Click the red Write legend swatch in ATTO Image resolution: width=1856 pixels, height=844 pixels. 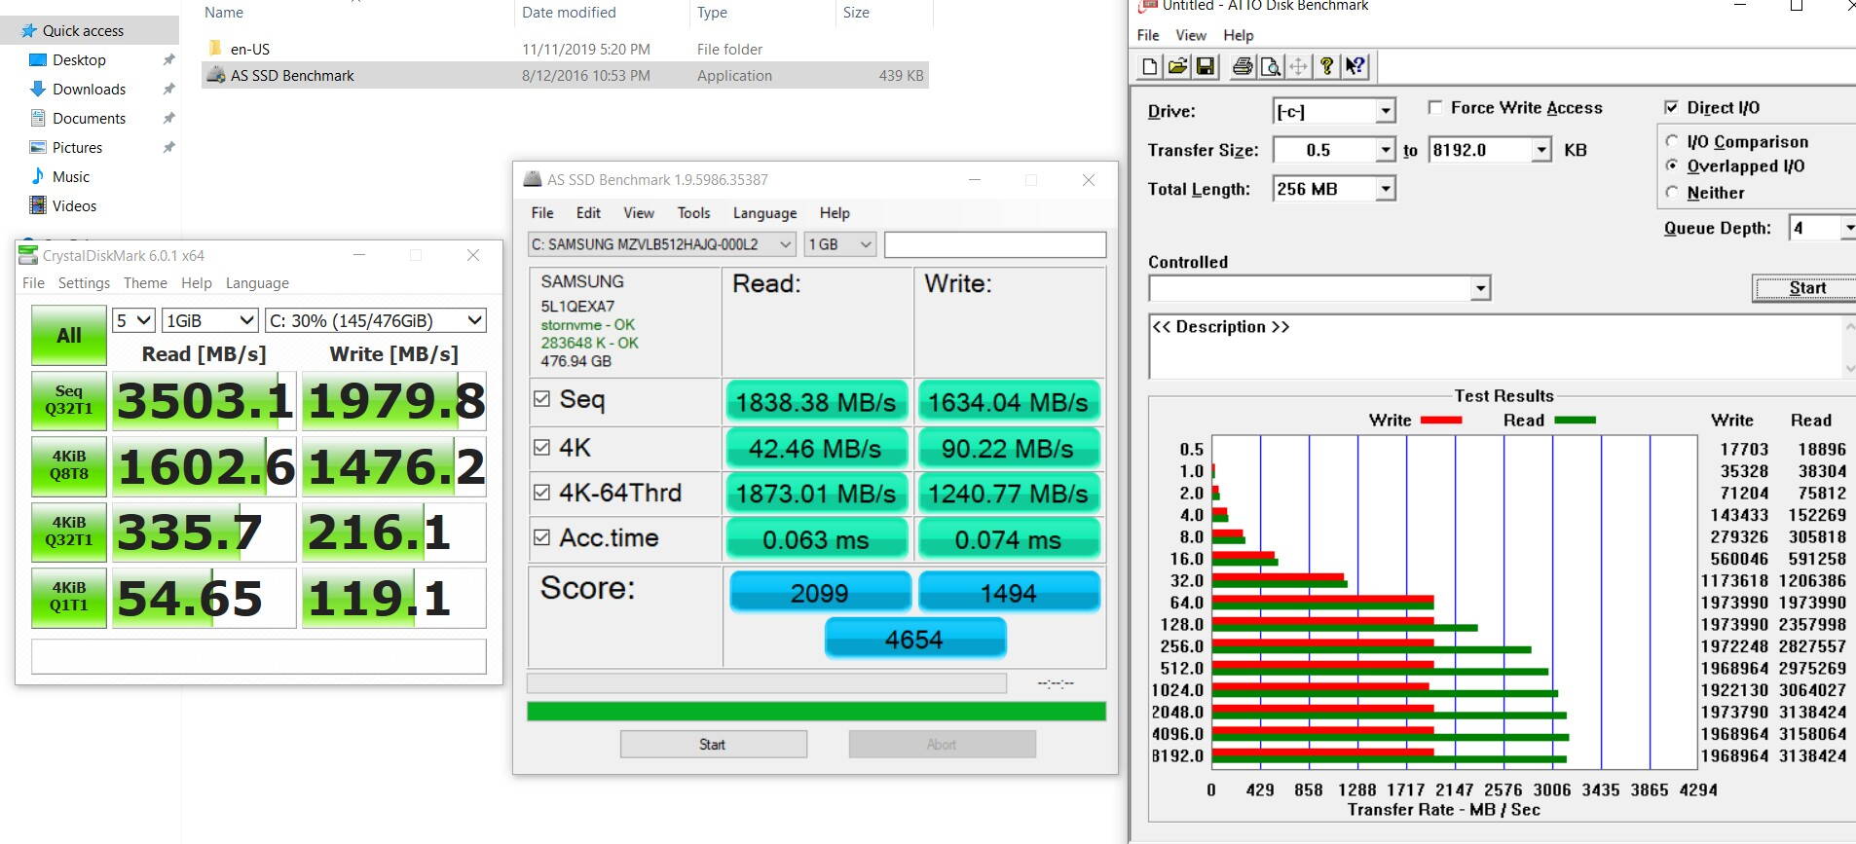coord(1441,421)
